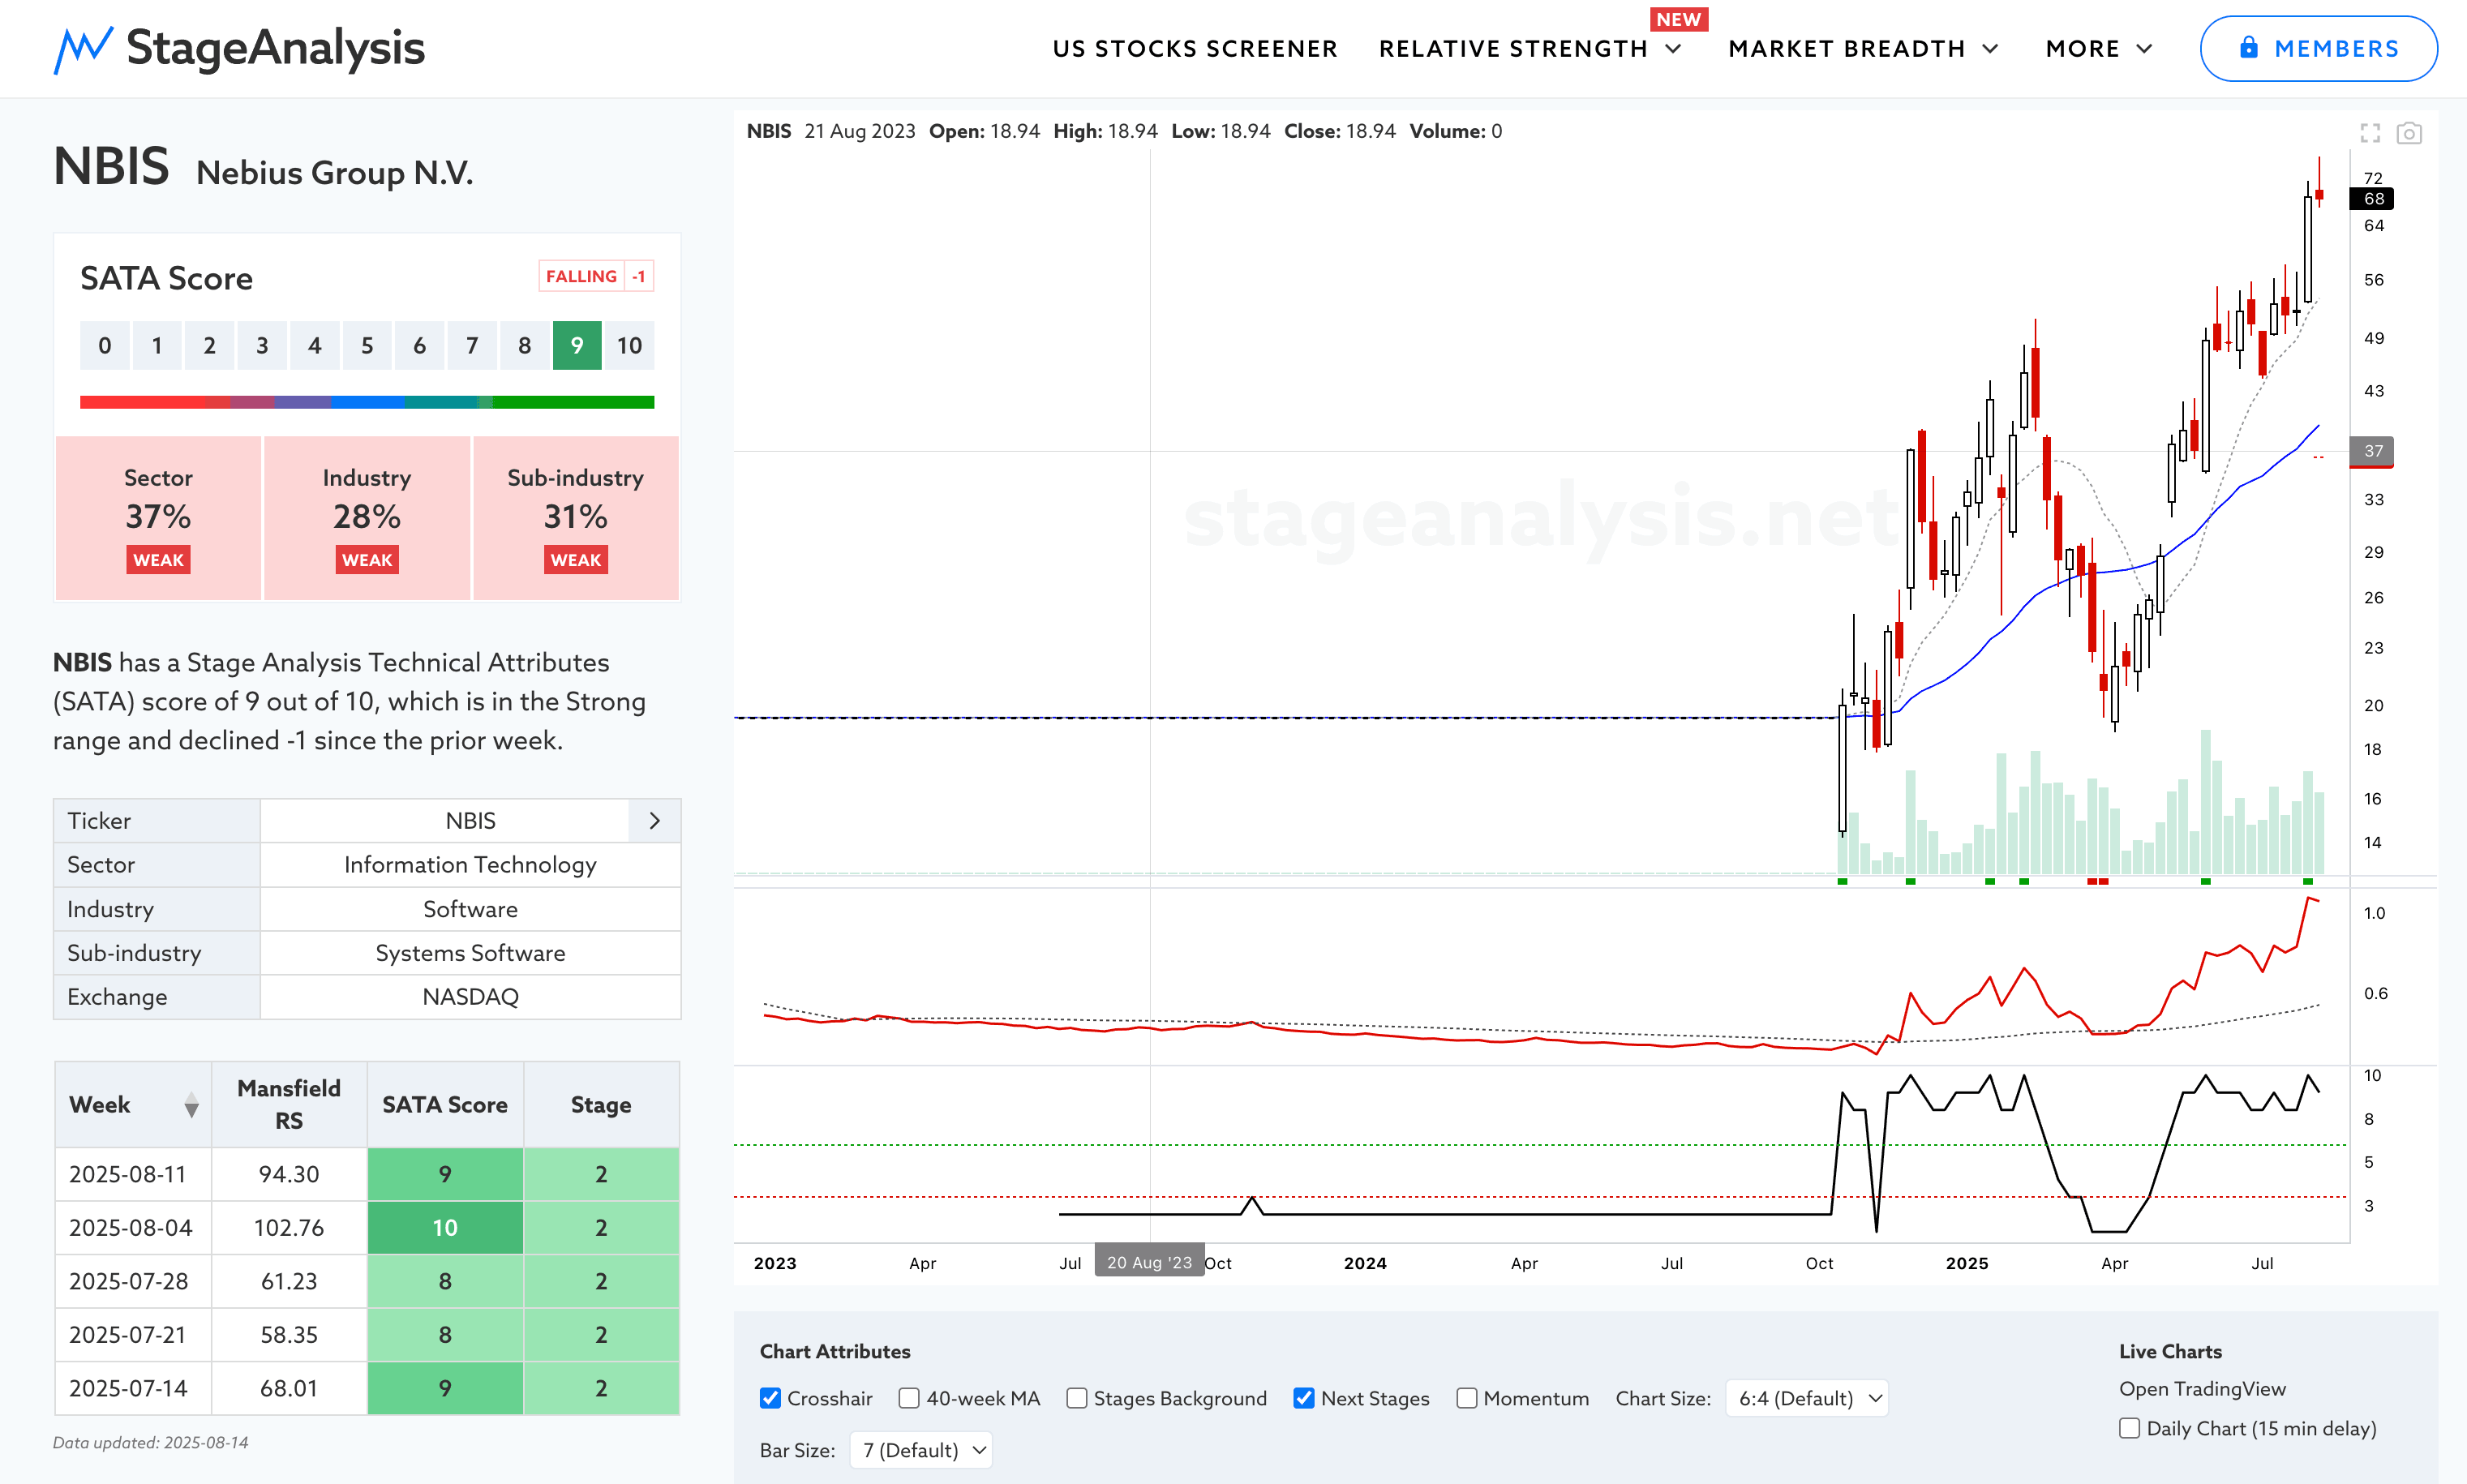Click the FALLING -1 badge
The height and width of the screenshot is (1484, 2467).
point(596,276)
